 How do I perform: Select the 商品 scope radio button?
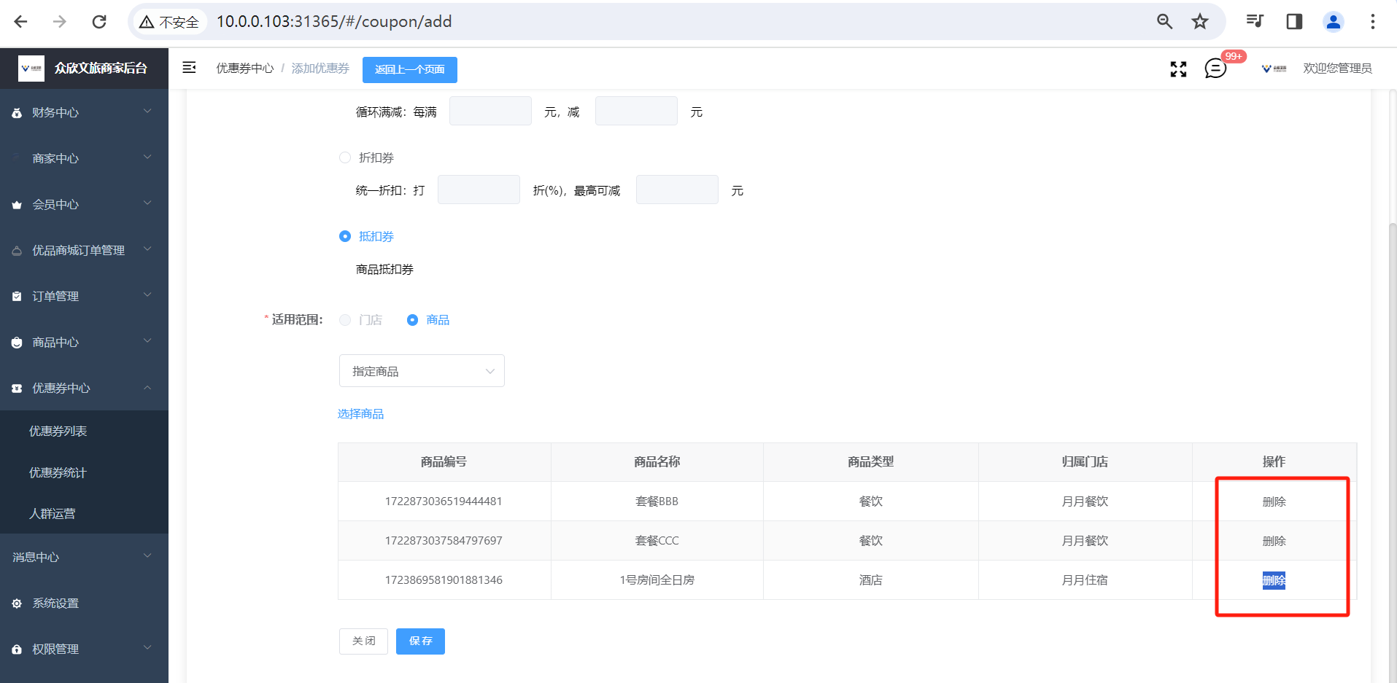412,320
